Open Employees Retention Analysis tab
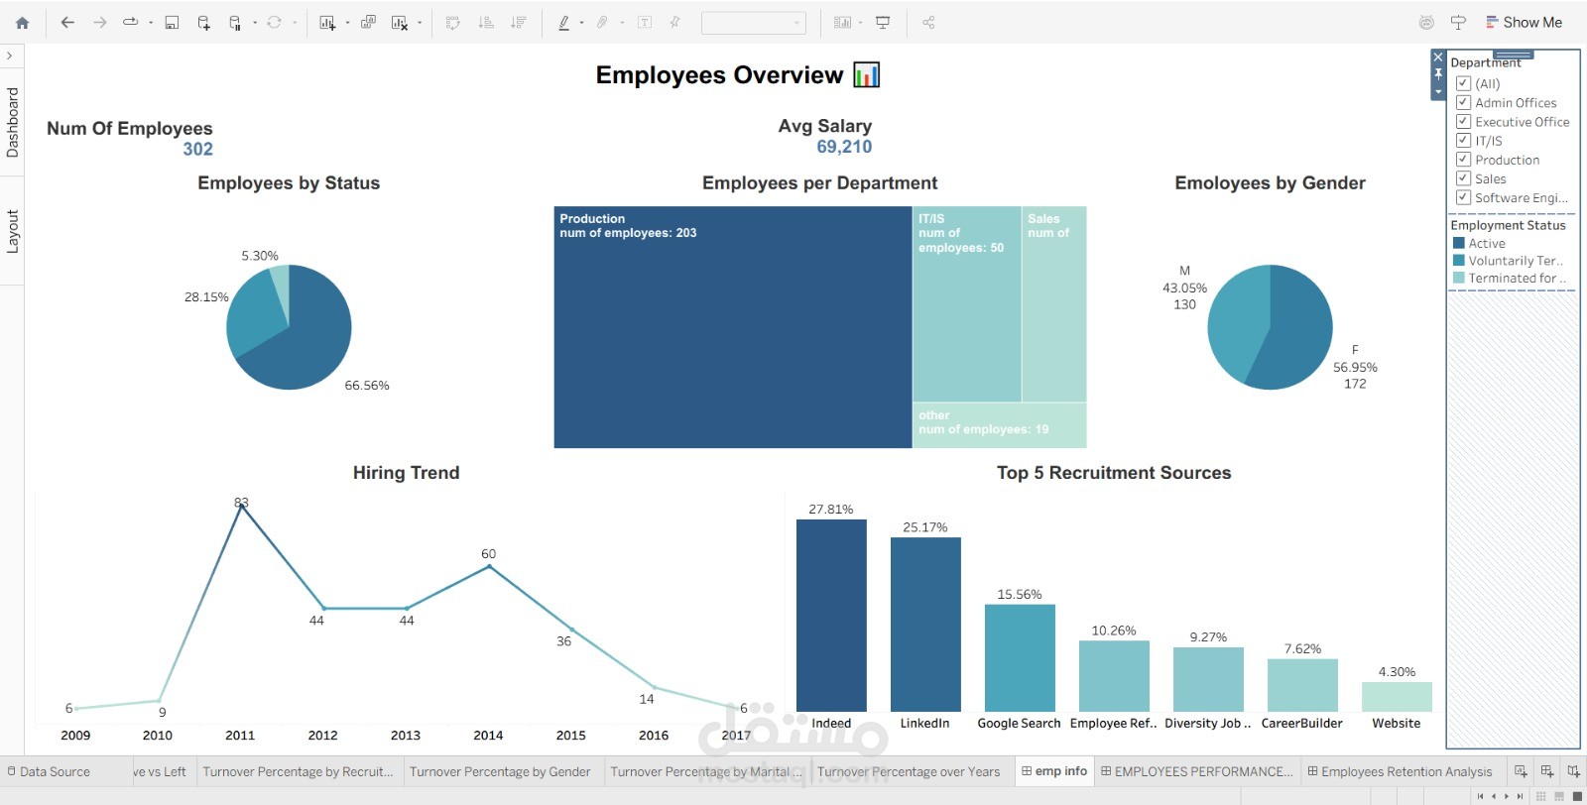 [1400, 771]
